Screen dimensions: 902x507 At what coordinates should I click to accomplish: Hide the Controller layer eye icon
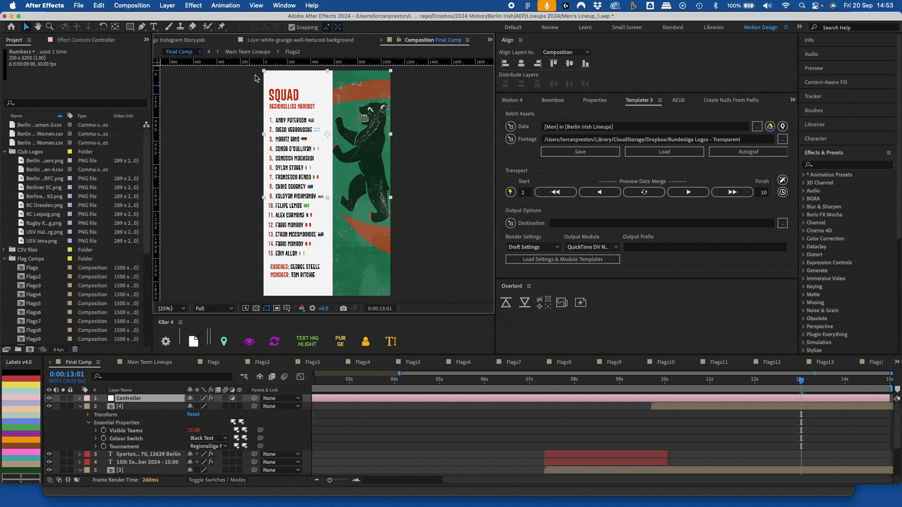tap(49, 398)
